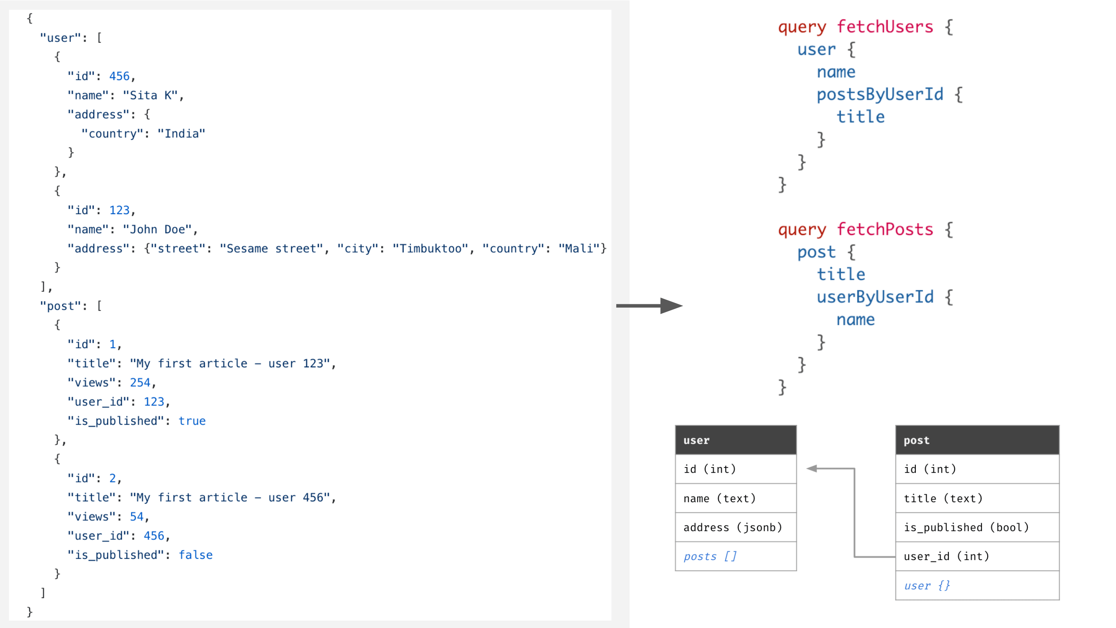Image resolution: width=1116 pixels, height=628 pixels.
Task: Click "user {" line in fetchUsers query
Action: click(826, 49)
